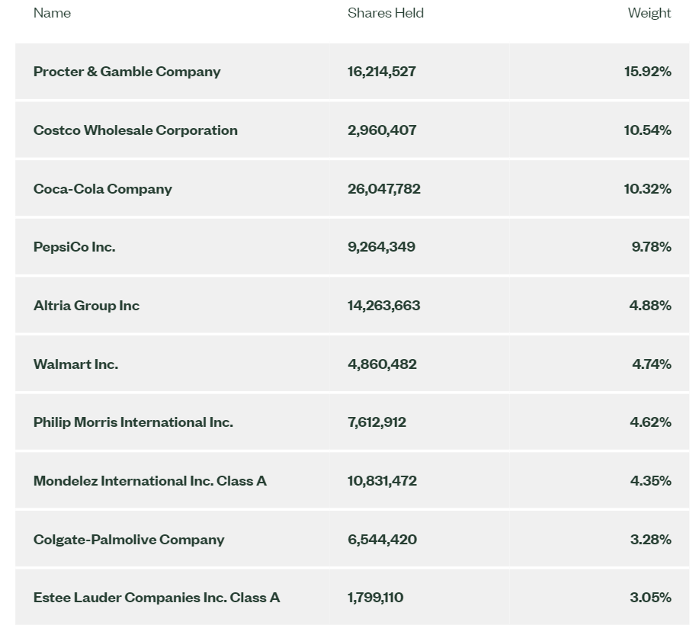Click shares value 2,960,407
Screen dimensions: 699x635
point(382,130)
